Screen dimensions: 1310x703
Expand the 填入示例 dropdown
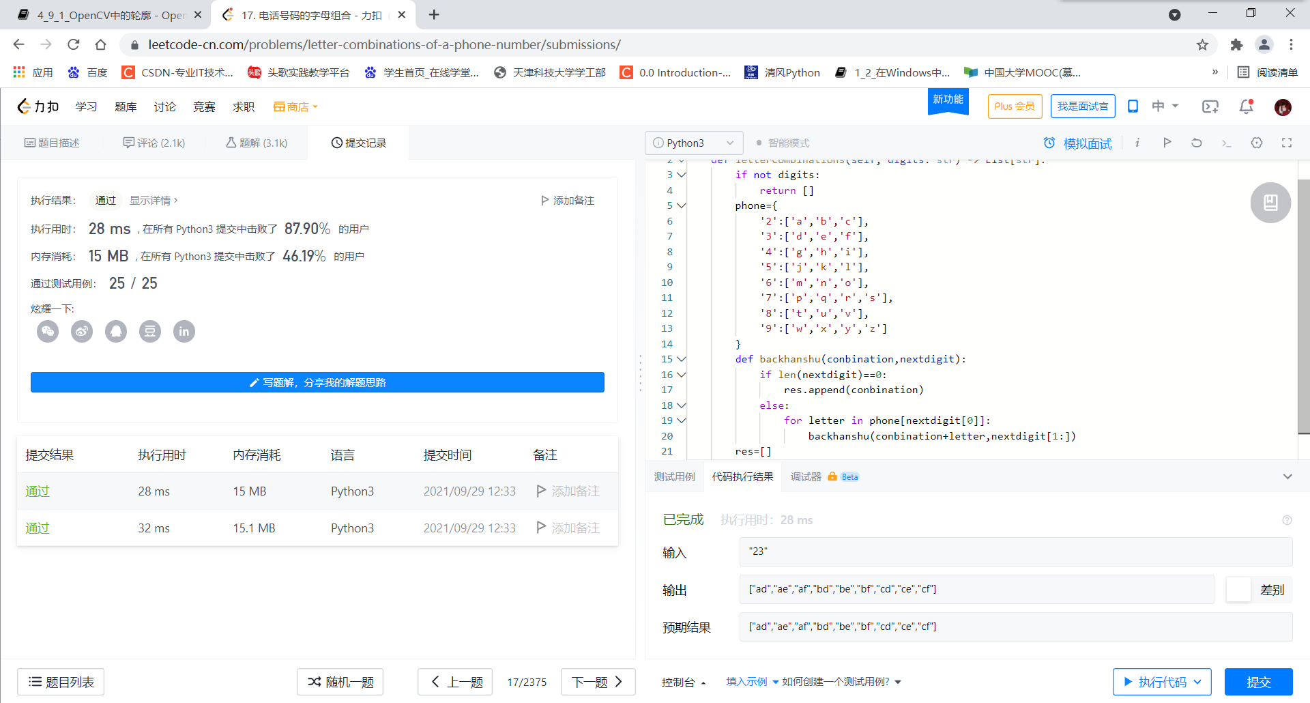coord(751,681)
